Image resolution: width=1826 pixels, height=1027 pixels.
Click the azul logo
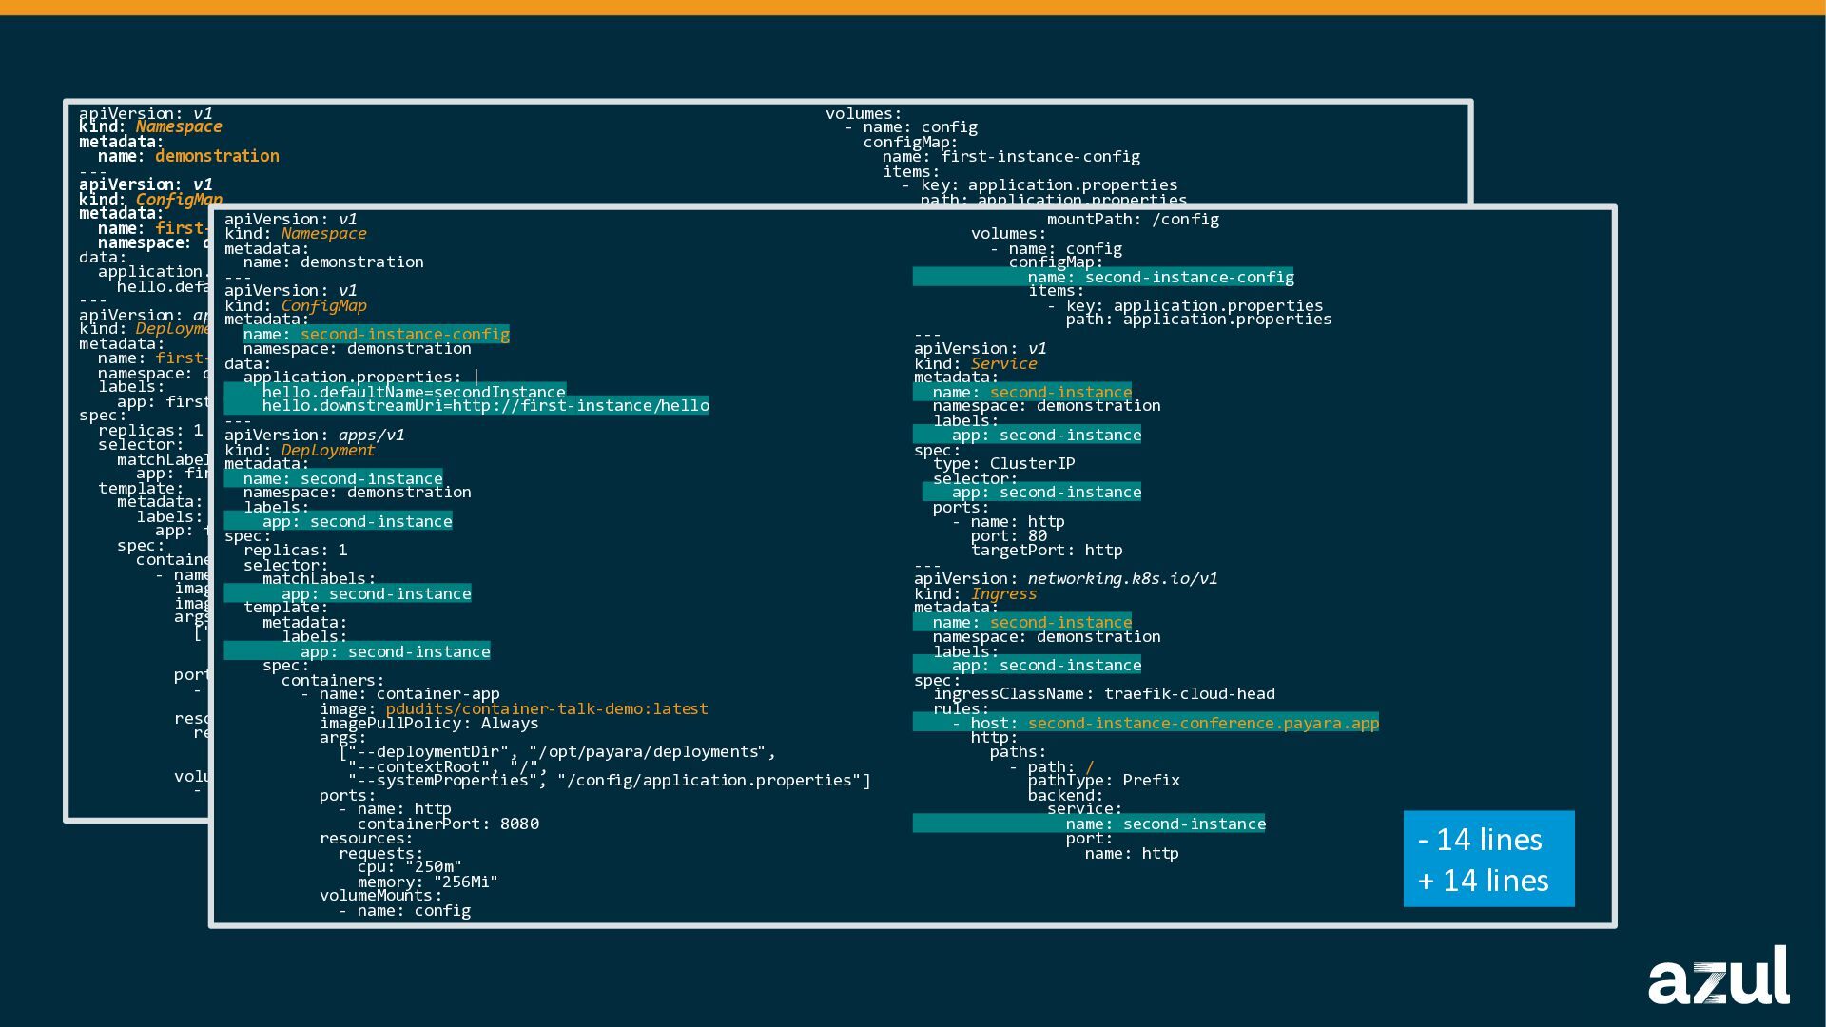tap(1719, 976)
